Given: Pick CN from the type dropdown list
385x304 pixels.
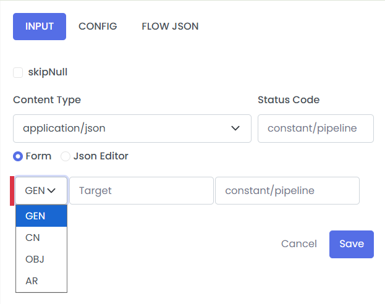Looking at the screenshot, I should pyautogui.click(x=41, y=237).
